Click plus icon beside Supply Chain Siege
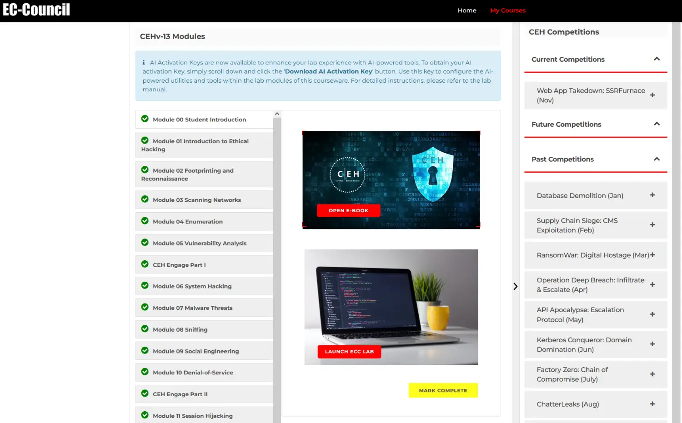This screenshot has width=682, height=423. tap(652, 225)
